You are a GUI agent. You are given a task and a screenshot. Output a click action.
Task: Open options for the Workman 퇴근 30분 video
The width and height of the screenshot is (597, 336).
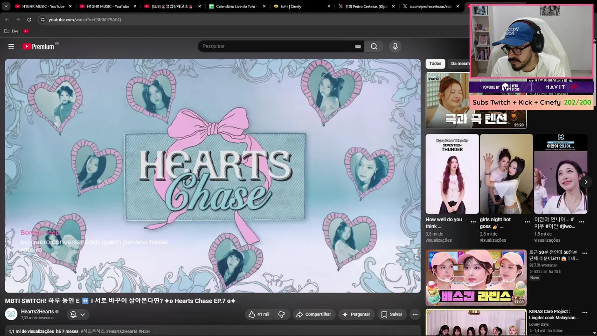[585, 253]
